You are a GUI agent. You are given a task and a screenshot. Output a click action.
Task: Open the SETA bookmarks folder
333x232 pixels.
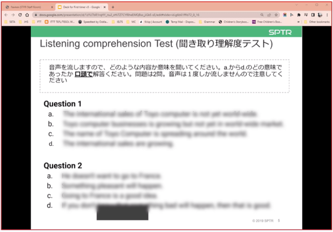pyautogui.click(x=10, y=22)
